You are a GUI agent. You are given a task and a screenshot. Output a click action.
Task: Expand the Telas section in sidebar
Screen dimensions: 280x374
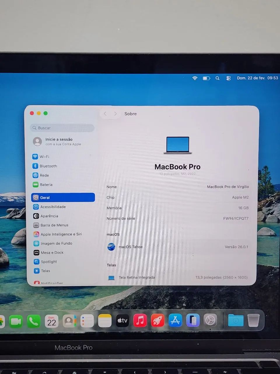(45, 271)
